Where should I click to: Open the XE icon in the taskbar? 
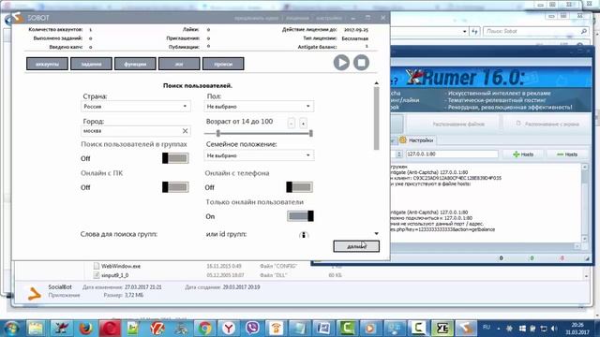click(442, 329)
